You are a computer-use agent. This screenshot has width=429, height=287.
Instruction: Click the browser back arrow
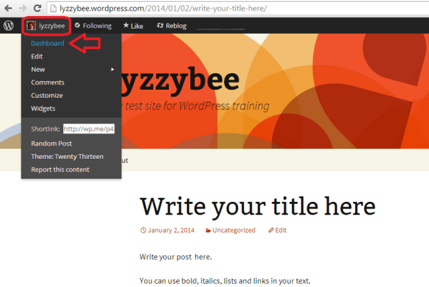click(7, 9)
